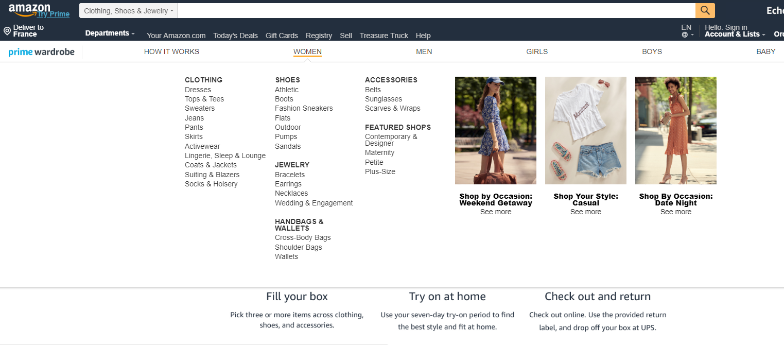Click the orange search magnifier button
The image size is (784, 345).
tap(705, 10)
